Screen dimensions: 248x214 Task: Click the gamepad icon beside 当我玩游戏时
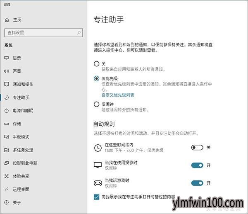tap(98, 183)
